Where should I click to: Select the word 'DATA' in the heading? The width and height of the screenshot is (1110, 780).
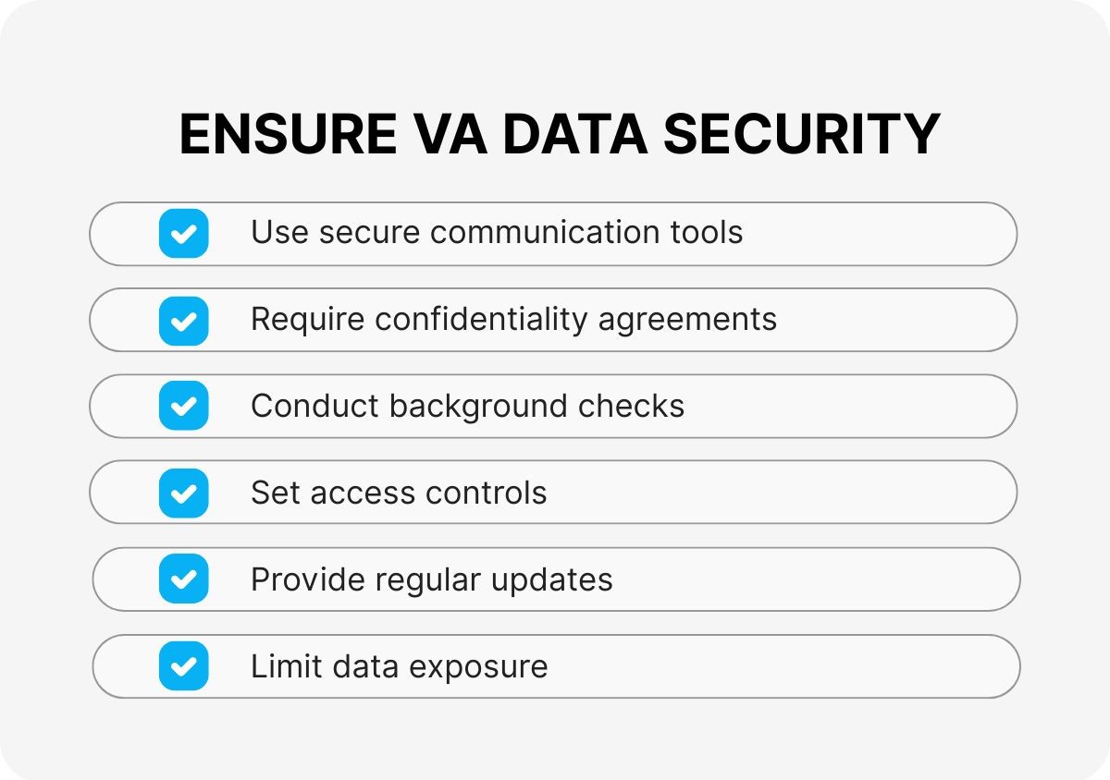tap(579, 135)
